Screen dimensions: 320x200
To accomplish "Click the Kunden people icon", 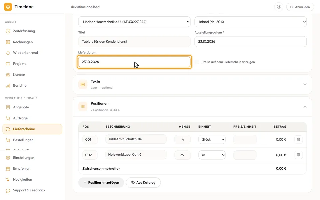I will [x=8, y=75].
